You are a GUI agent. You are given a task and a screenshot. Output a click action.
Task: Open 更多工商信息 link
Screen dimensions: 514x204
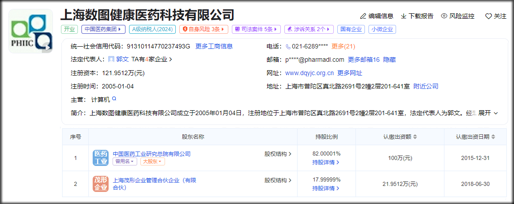(x=214, y=47)
